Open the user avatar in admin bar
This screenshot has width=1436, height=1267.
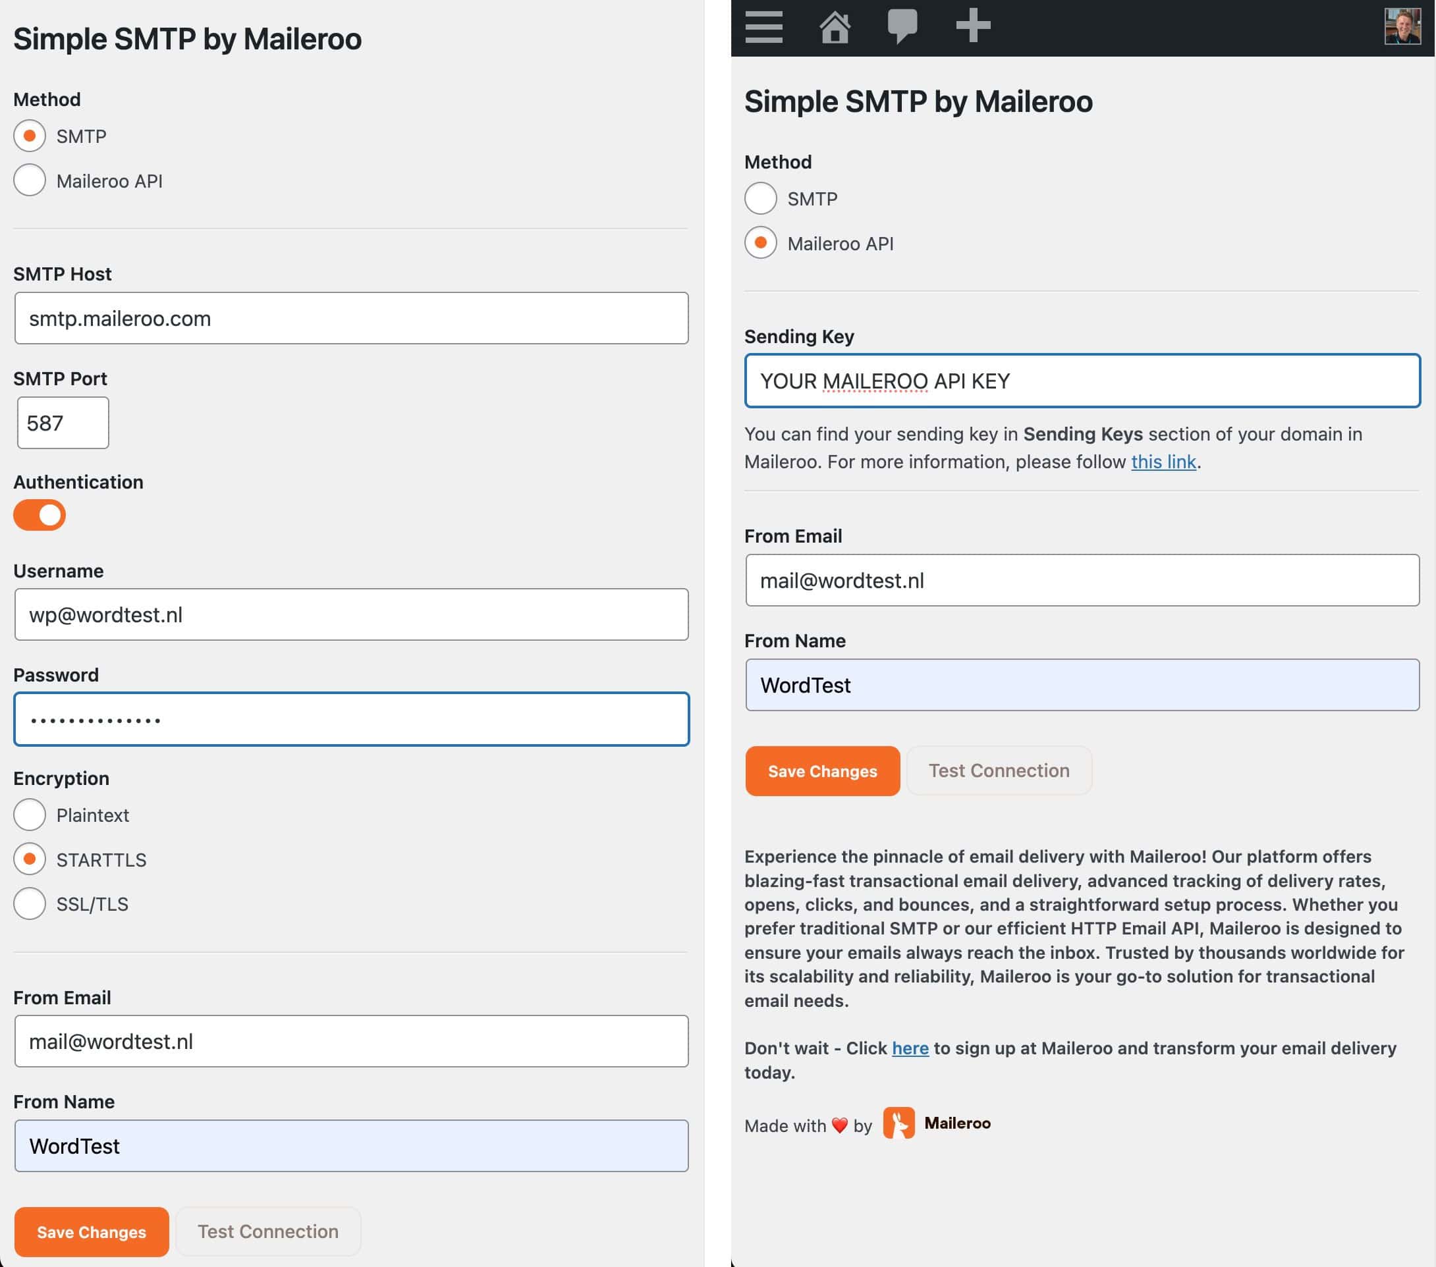1402,27
